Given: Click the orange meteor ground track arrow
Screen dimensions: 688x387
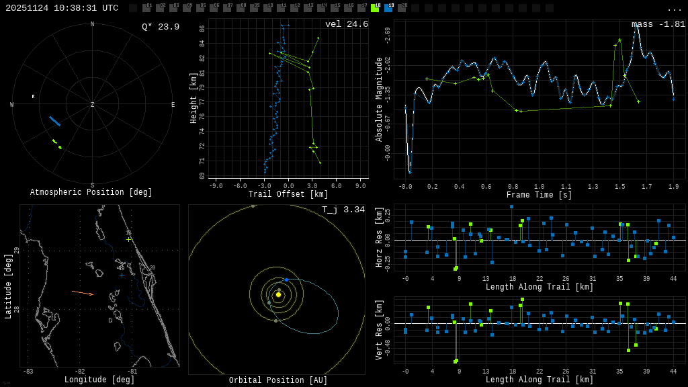Looking at the screenshot, I should [x=82, y=293].
